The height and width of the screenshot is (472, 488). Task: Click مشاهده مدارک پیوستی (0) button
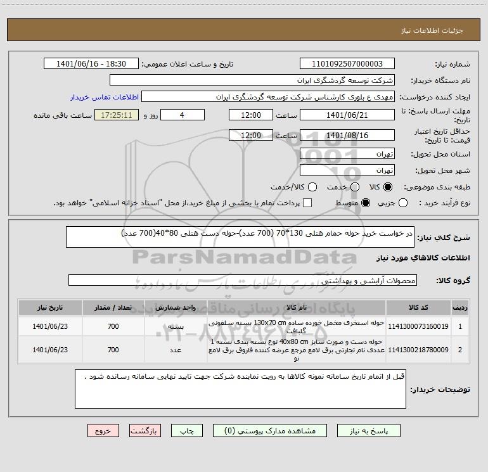point(270,431)
